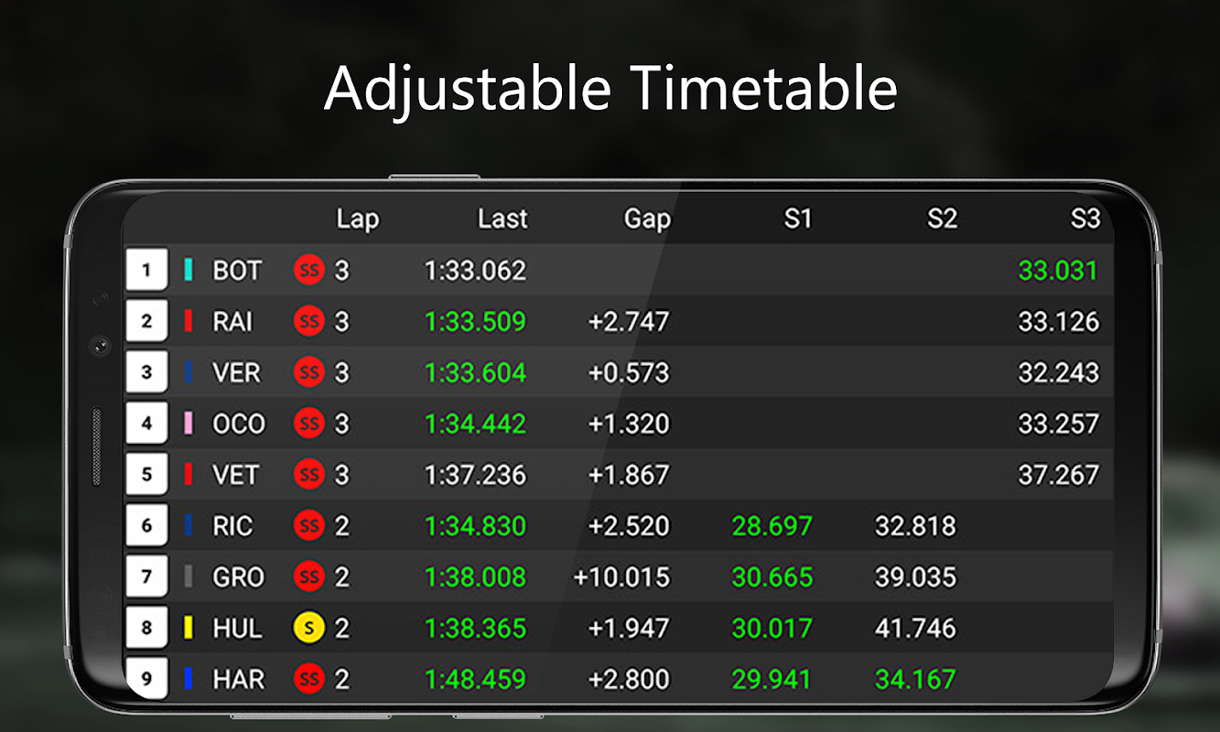Click RIC's last lap time 1:34.830
Image resolution: width=1220 pixels, height=732 pixels.
point(475,526)
